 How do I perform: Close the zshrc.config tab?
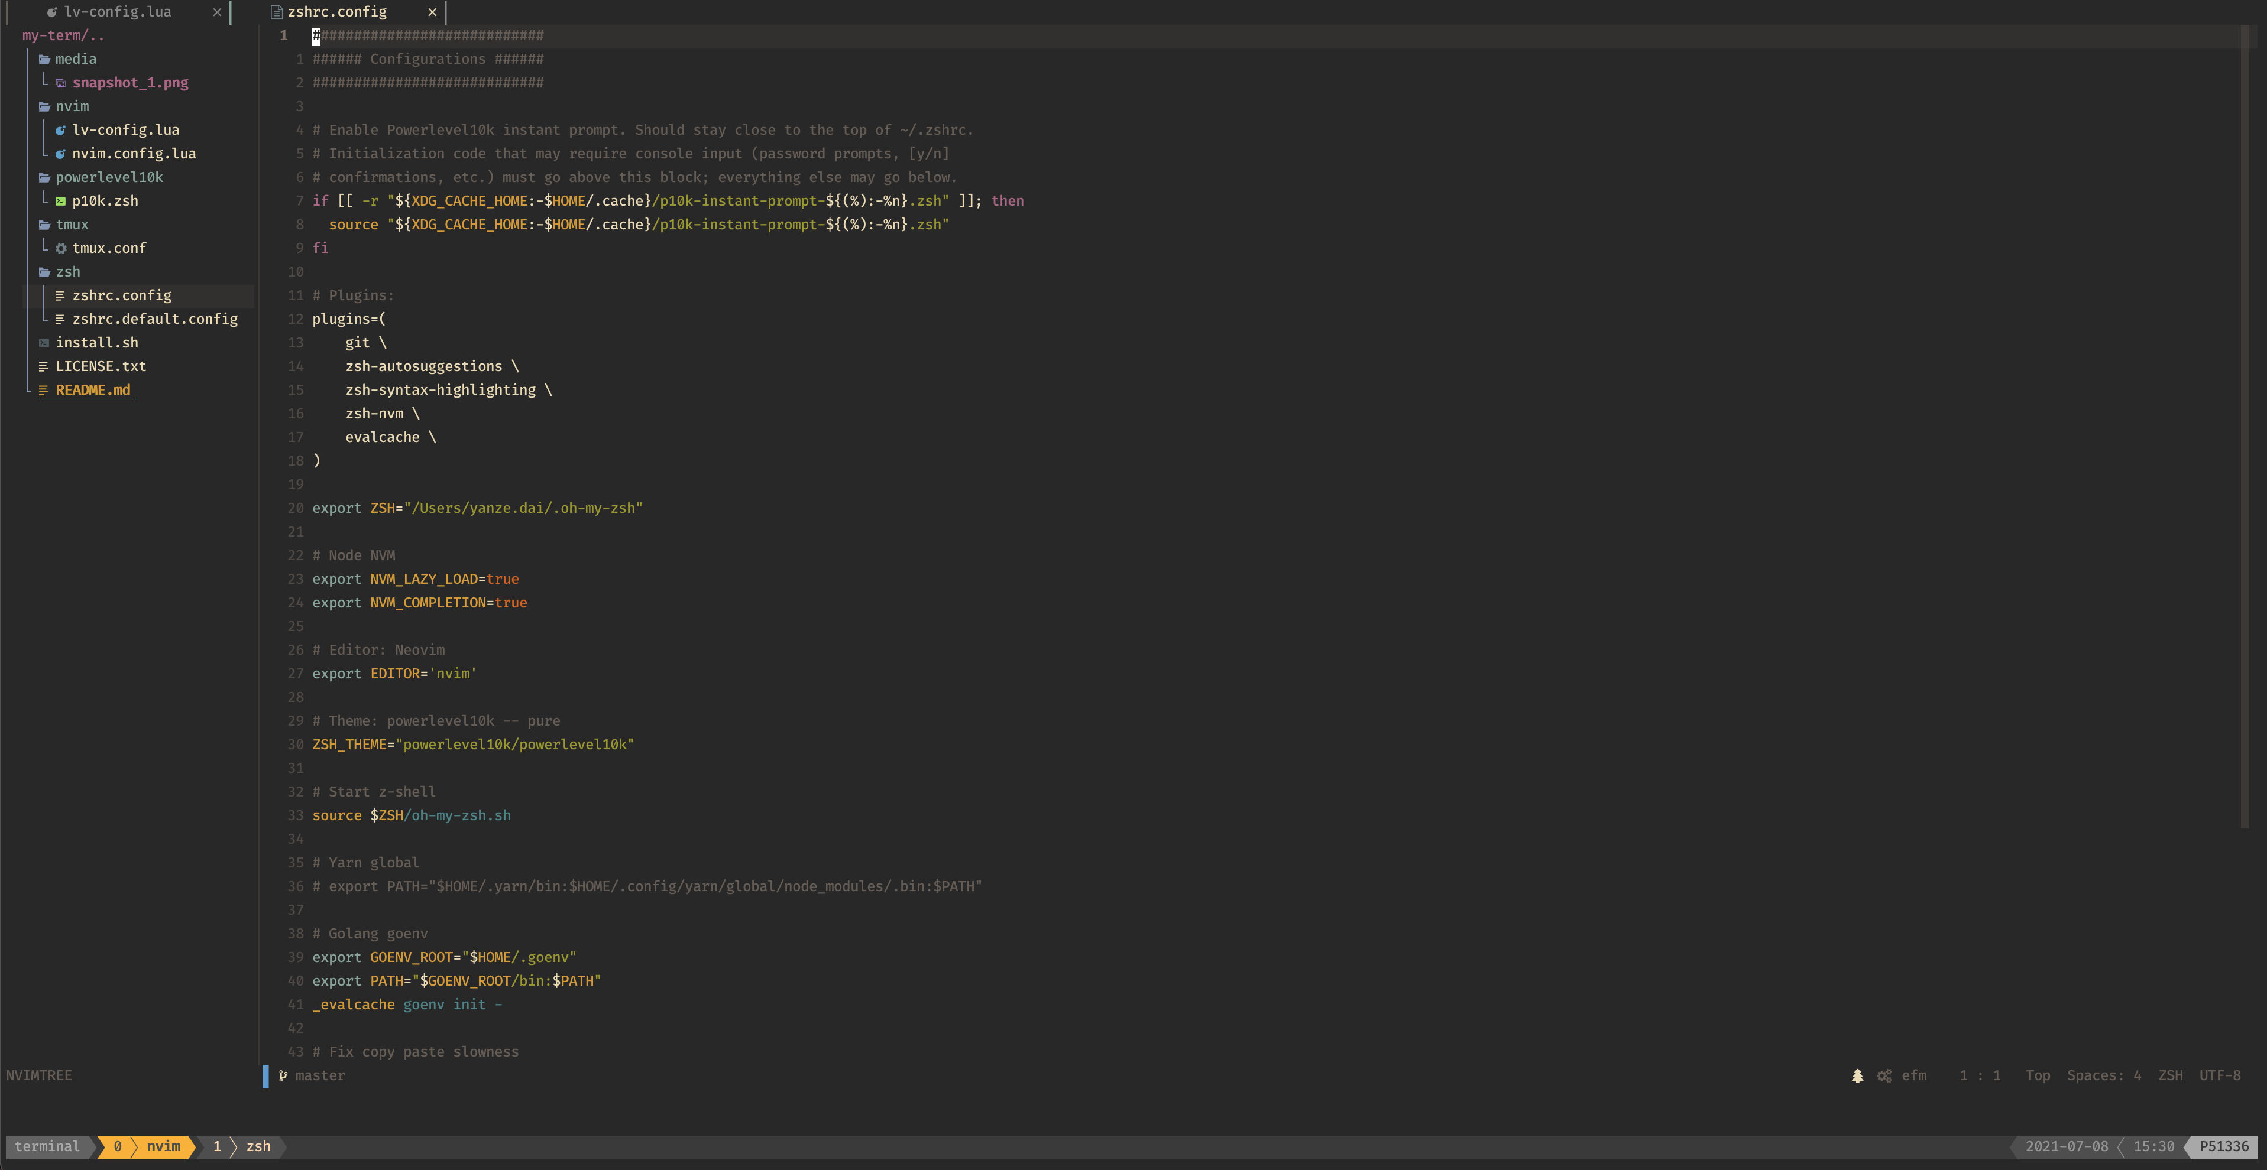tap(432, 11)
